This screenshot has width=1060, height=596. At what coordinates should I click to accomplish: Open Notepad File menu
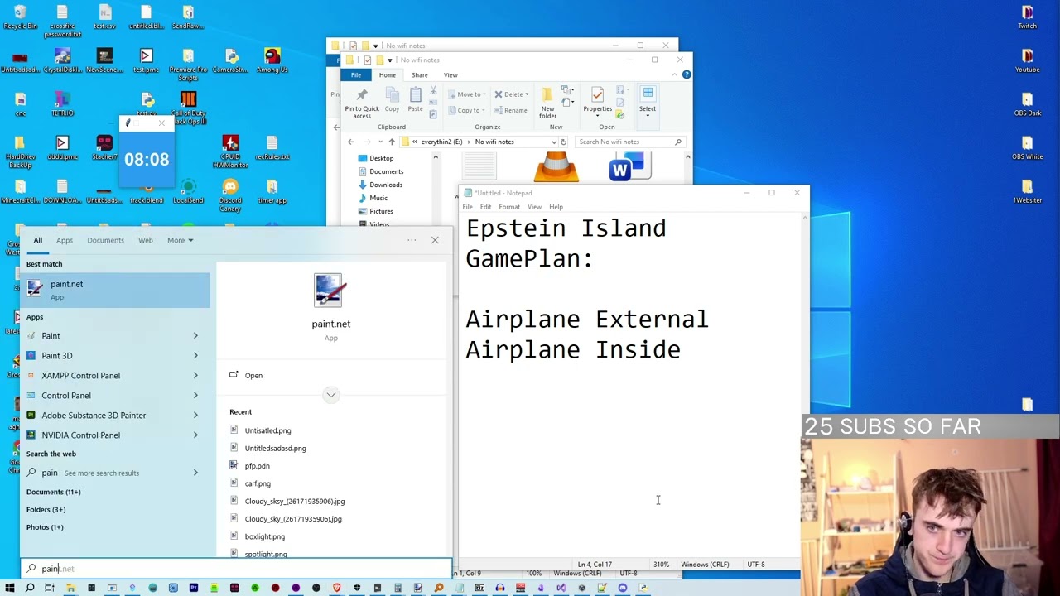click(468, 207)
